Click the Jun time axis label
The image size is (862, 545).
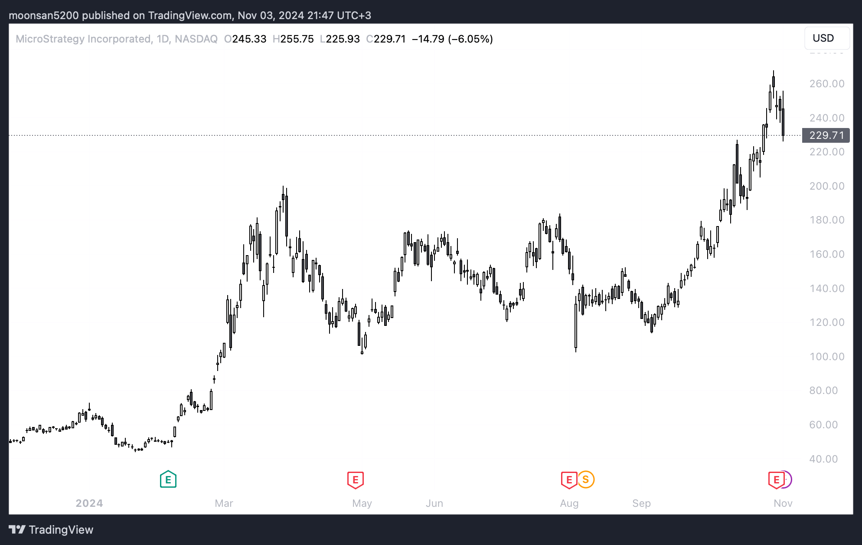434,503
